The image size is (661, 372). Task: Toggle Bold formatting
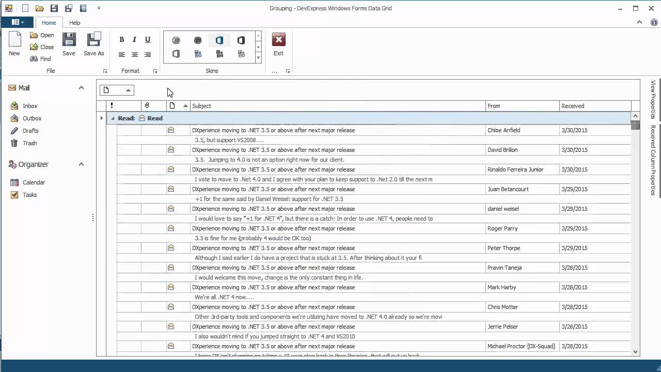tap(122, 40)
